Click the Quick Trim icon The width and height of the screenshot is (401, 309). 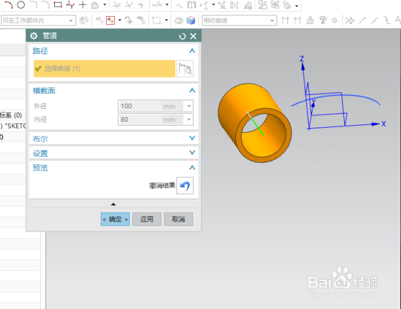pyautogui.click(x=117, y=5)
